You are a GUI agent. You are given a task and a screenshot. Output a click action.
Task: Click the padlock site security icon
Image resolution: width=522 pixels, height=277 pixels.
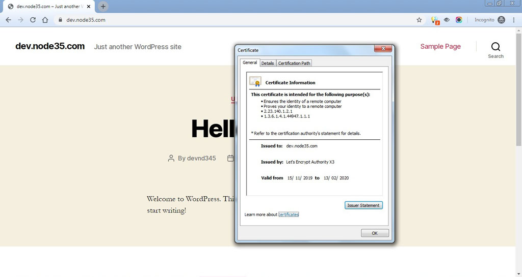pyautogui.click(x=60, y=20)
